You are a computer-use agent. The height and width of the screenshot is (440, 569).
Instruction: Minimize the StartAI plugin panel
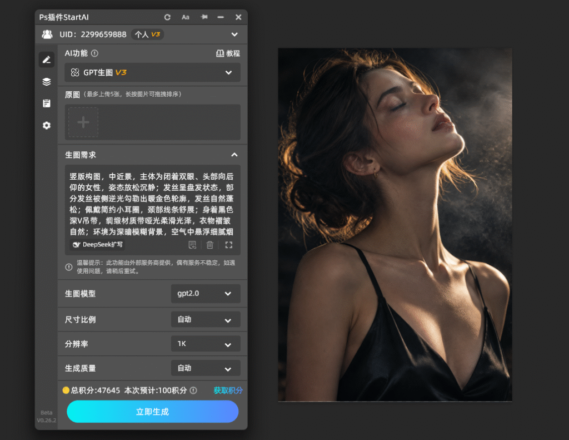coord(221,17)
